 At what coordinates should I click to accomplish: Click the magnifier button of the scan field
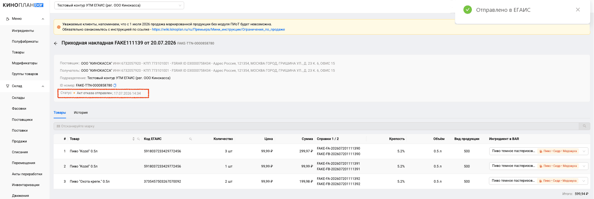[584, 126]
